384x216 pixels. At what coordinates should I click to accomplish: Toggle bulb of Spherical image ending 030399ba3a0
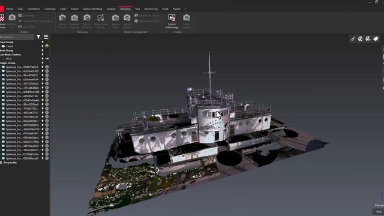click(x=43, y=158)
